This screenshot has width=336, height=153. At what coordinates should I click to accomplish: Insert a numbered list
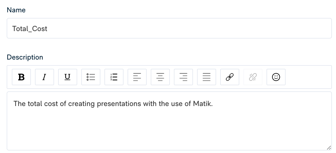coord(114,77)
